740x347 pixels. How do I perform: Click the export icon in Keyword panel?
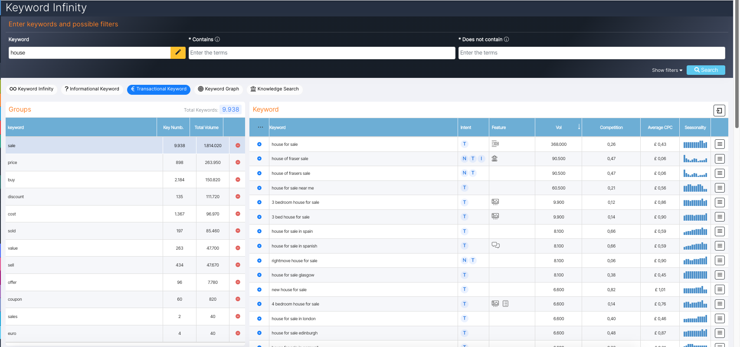[x=719, y=111]
